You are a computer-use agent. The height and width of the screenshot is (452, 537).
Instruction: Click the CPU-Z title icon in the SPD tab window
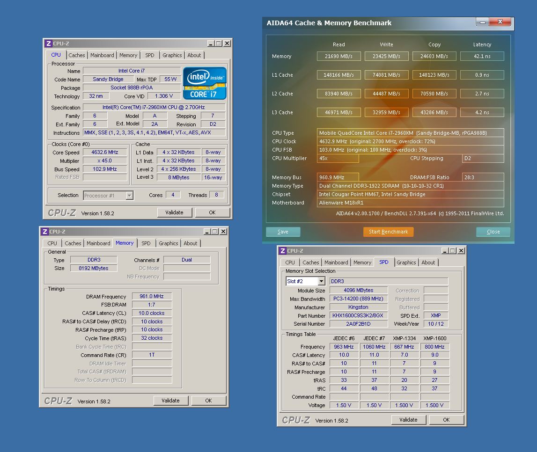click(x=282, y=251)
